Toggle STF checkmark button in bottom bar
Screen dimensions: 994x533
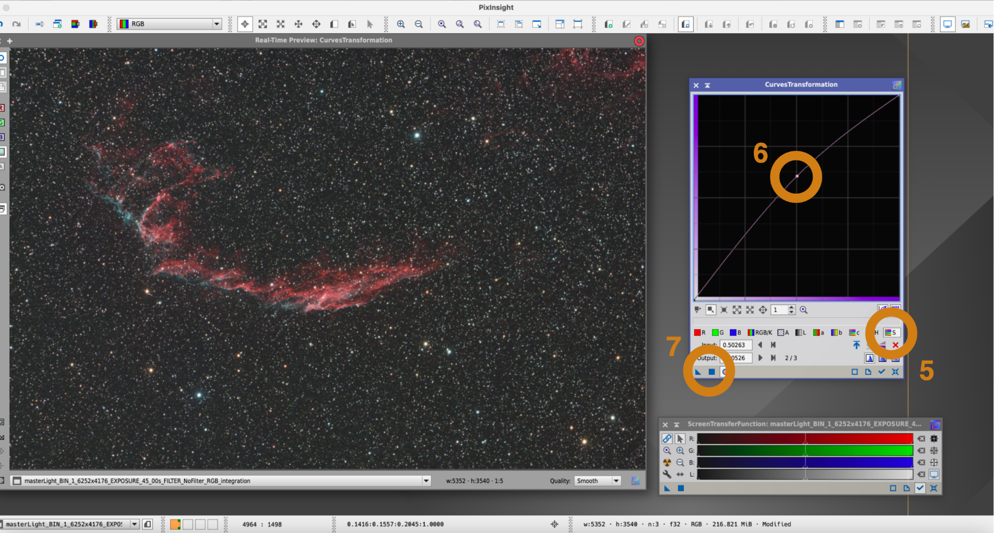(x=920, y=487)
